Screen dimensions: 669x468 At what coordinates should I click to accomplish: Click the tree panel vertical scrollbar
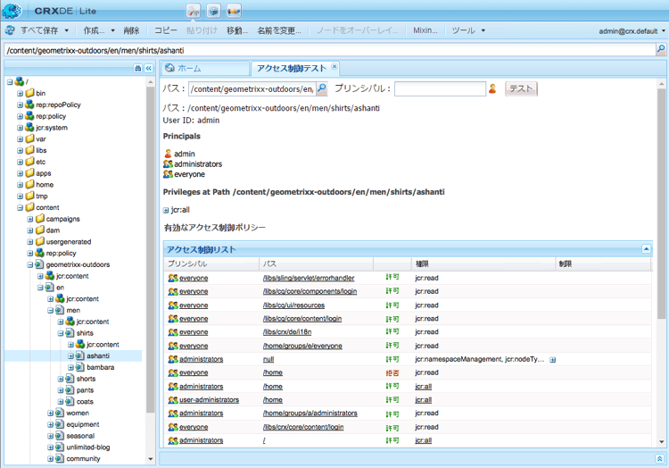[150, 248]
